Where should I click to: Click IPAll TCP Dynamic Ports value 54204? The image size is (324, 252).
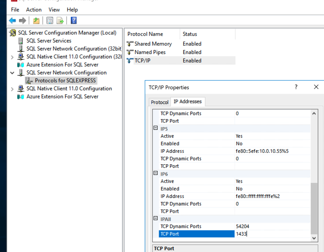click(243, 226)
